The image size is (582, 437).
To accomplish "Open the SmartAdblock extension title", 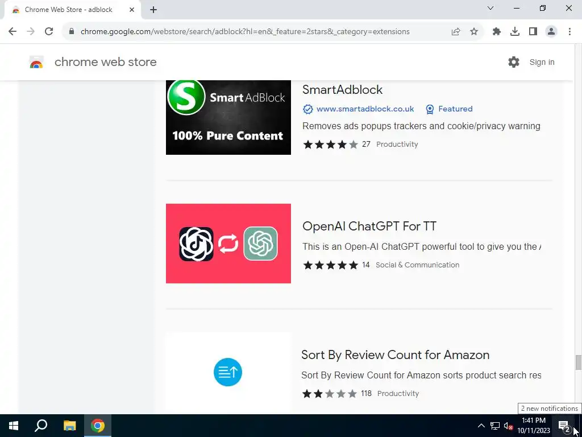I will (342, 89).
